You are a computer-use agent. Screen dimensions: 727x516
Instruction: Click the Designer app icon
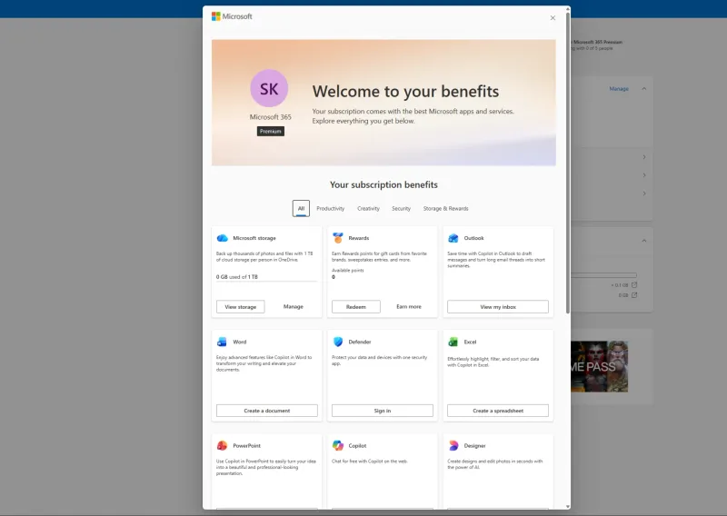click(x=453, y=445)
